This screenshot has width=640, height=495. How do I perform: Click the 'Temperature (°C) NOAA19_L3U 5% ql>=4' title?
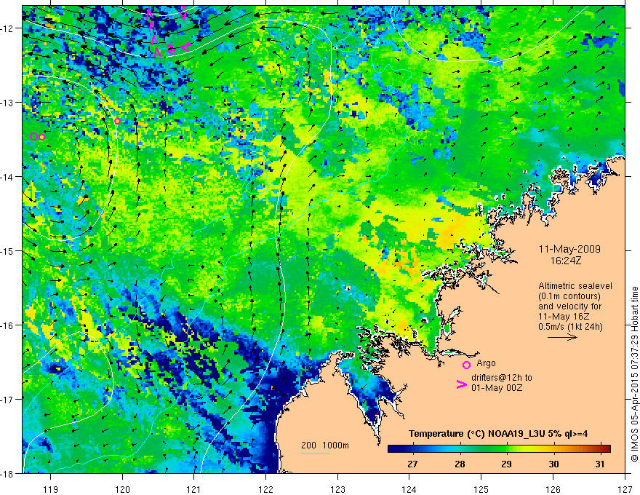[498, 434]
